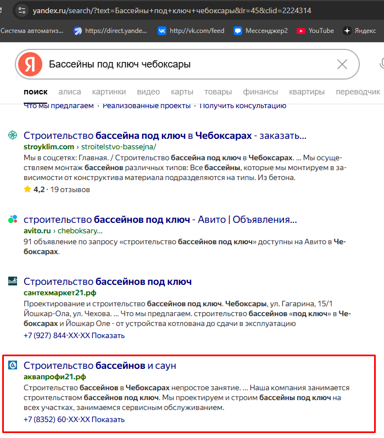Open 'Строительство бассейнов и саун' result
384x438 pixels.
(x=99, y=366)
